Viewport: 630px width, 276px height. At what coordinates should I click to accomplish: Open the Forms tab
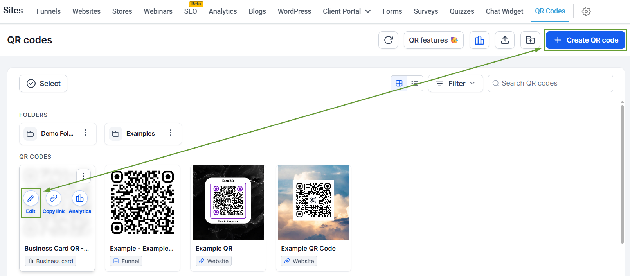pyautogui.click(x=392, y=11)
